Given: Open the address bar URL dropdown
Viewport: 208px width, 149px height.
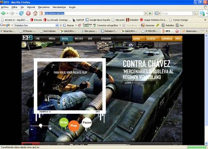Looking at the screenshot, I should click(x=146, y=13).
